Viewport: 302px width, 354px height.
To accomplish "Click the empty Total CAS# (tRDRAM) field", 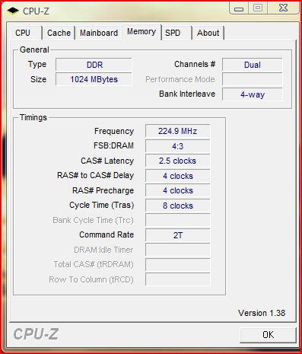I will pos(177,265).
